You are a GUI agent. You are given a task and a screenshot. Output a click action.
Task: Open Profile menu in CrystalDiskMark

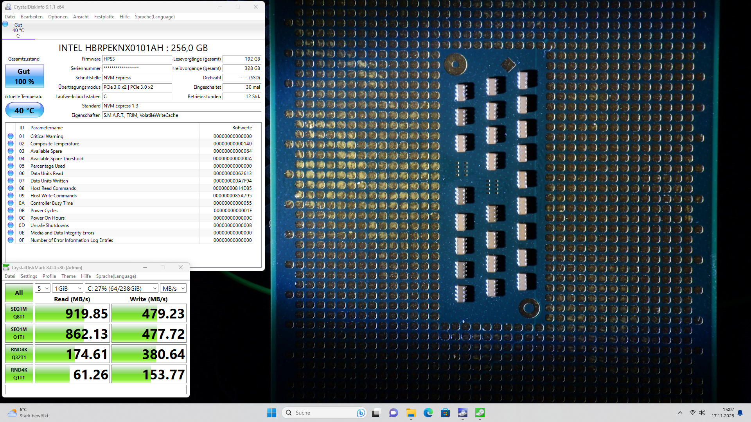pyautogui.click(x=49, y=276)
